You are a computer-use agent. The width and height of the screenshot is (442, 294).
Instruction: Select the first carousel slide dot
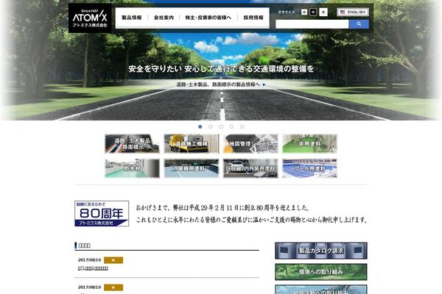click(200, 126)
